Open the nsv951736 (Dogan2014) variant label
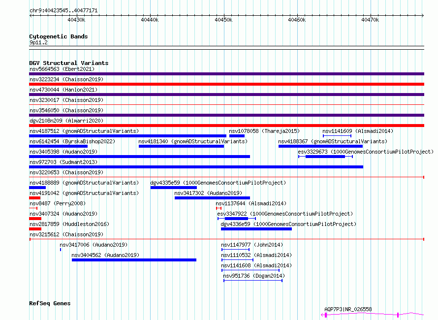Screen dimensions: 438x320 tap(254, 276)
